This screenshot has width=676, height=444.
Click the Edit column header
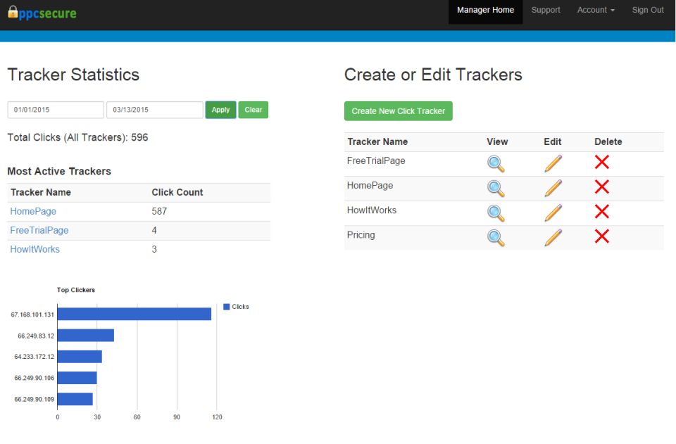(552, 141)
